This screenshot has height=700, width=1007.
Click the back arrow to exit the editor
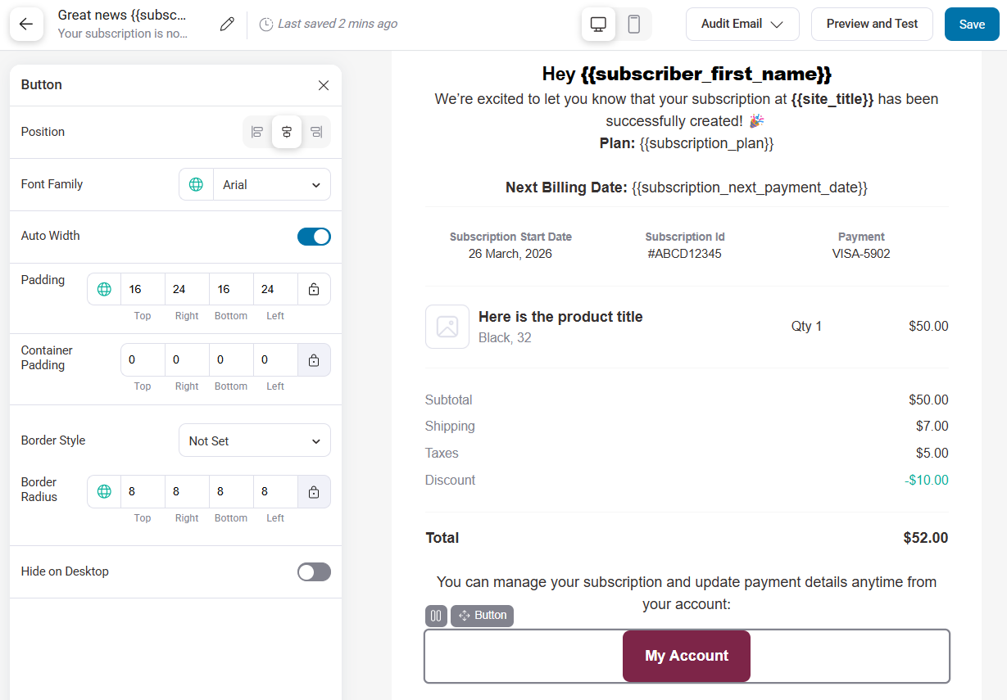point(26,24)
